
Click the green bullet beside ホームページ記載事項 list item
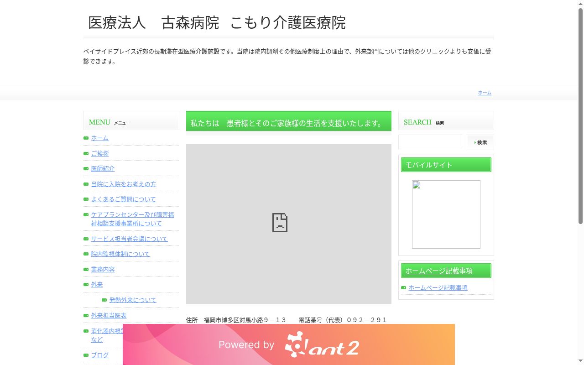tap(403, 287)
